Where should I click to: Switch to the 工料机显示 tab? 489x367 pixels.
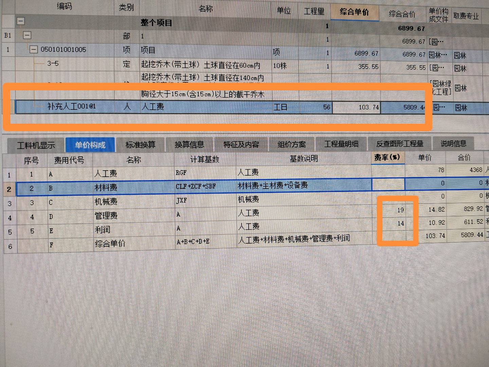36,145
